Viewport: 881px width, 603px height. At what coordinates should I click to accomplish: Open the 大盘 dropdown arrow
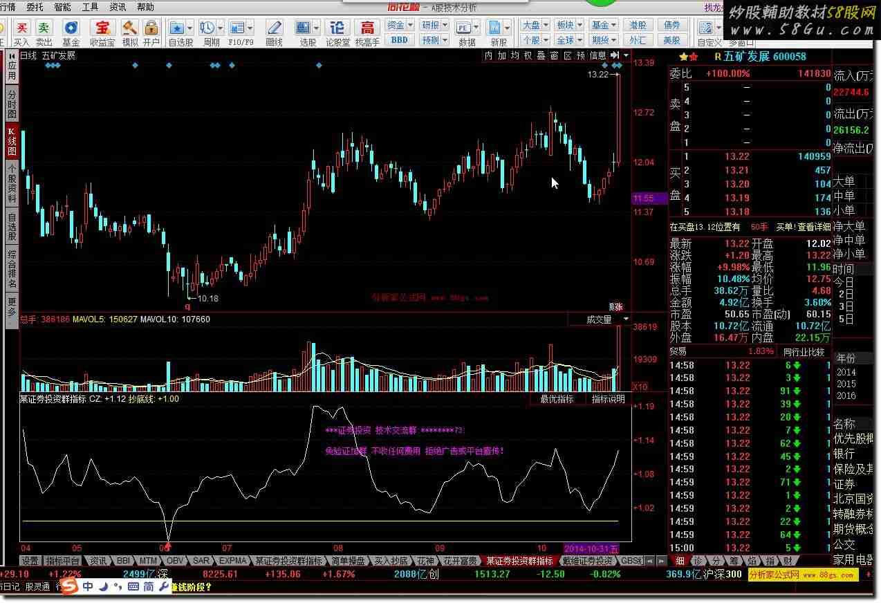pos(546,26)
